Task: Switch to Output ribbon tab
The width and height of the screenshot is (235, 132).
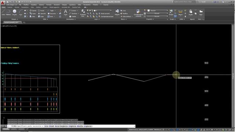Action: point(45,7)
